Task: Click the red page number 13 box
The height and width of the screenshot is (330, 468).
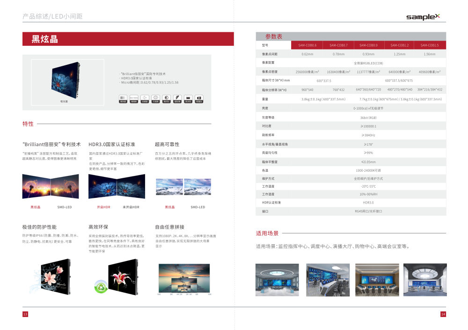Action: coord(25,314)
